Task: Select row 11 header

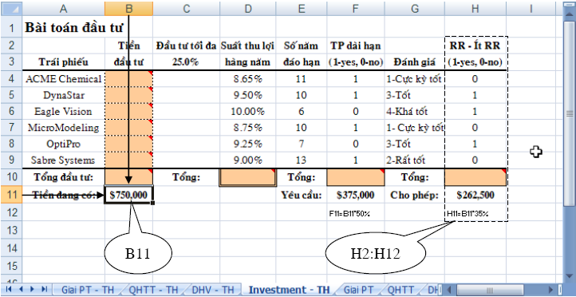Action: (11, 195)
